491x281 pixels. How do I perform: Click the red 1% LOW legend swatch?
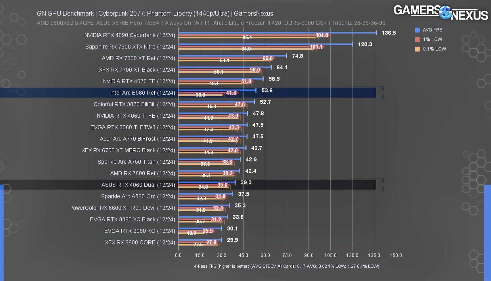coord(417,40)
